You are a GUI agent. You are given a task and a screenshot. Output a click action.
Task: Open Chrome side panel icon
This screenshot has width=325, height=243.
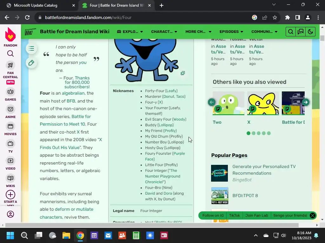coord(298,18)
